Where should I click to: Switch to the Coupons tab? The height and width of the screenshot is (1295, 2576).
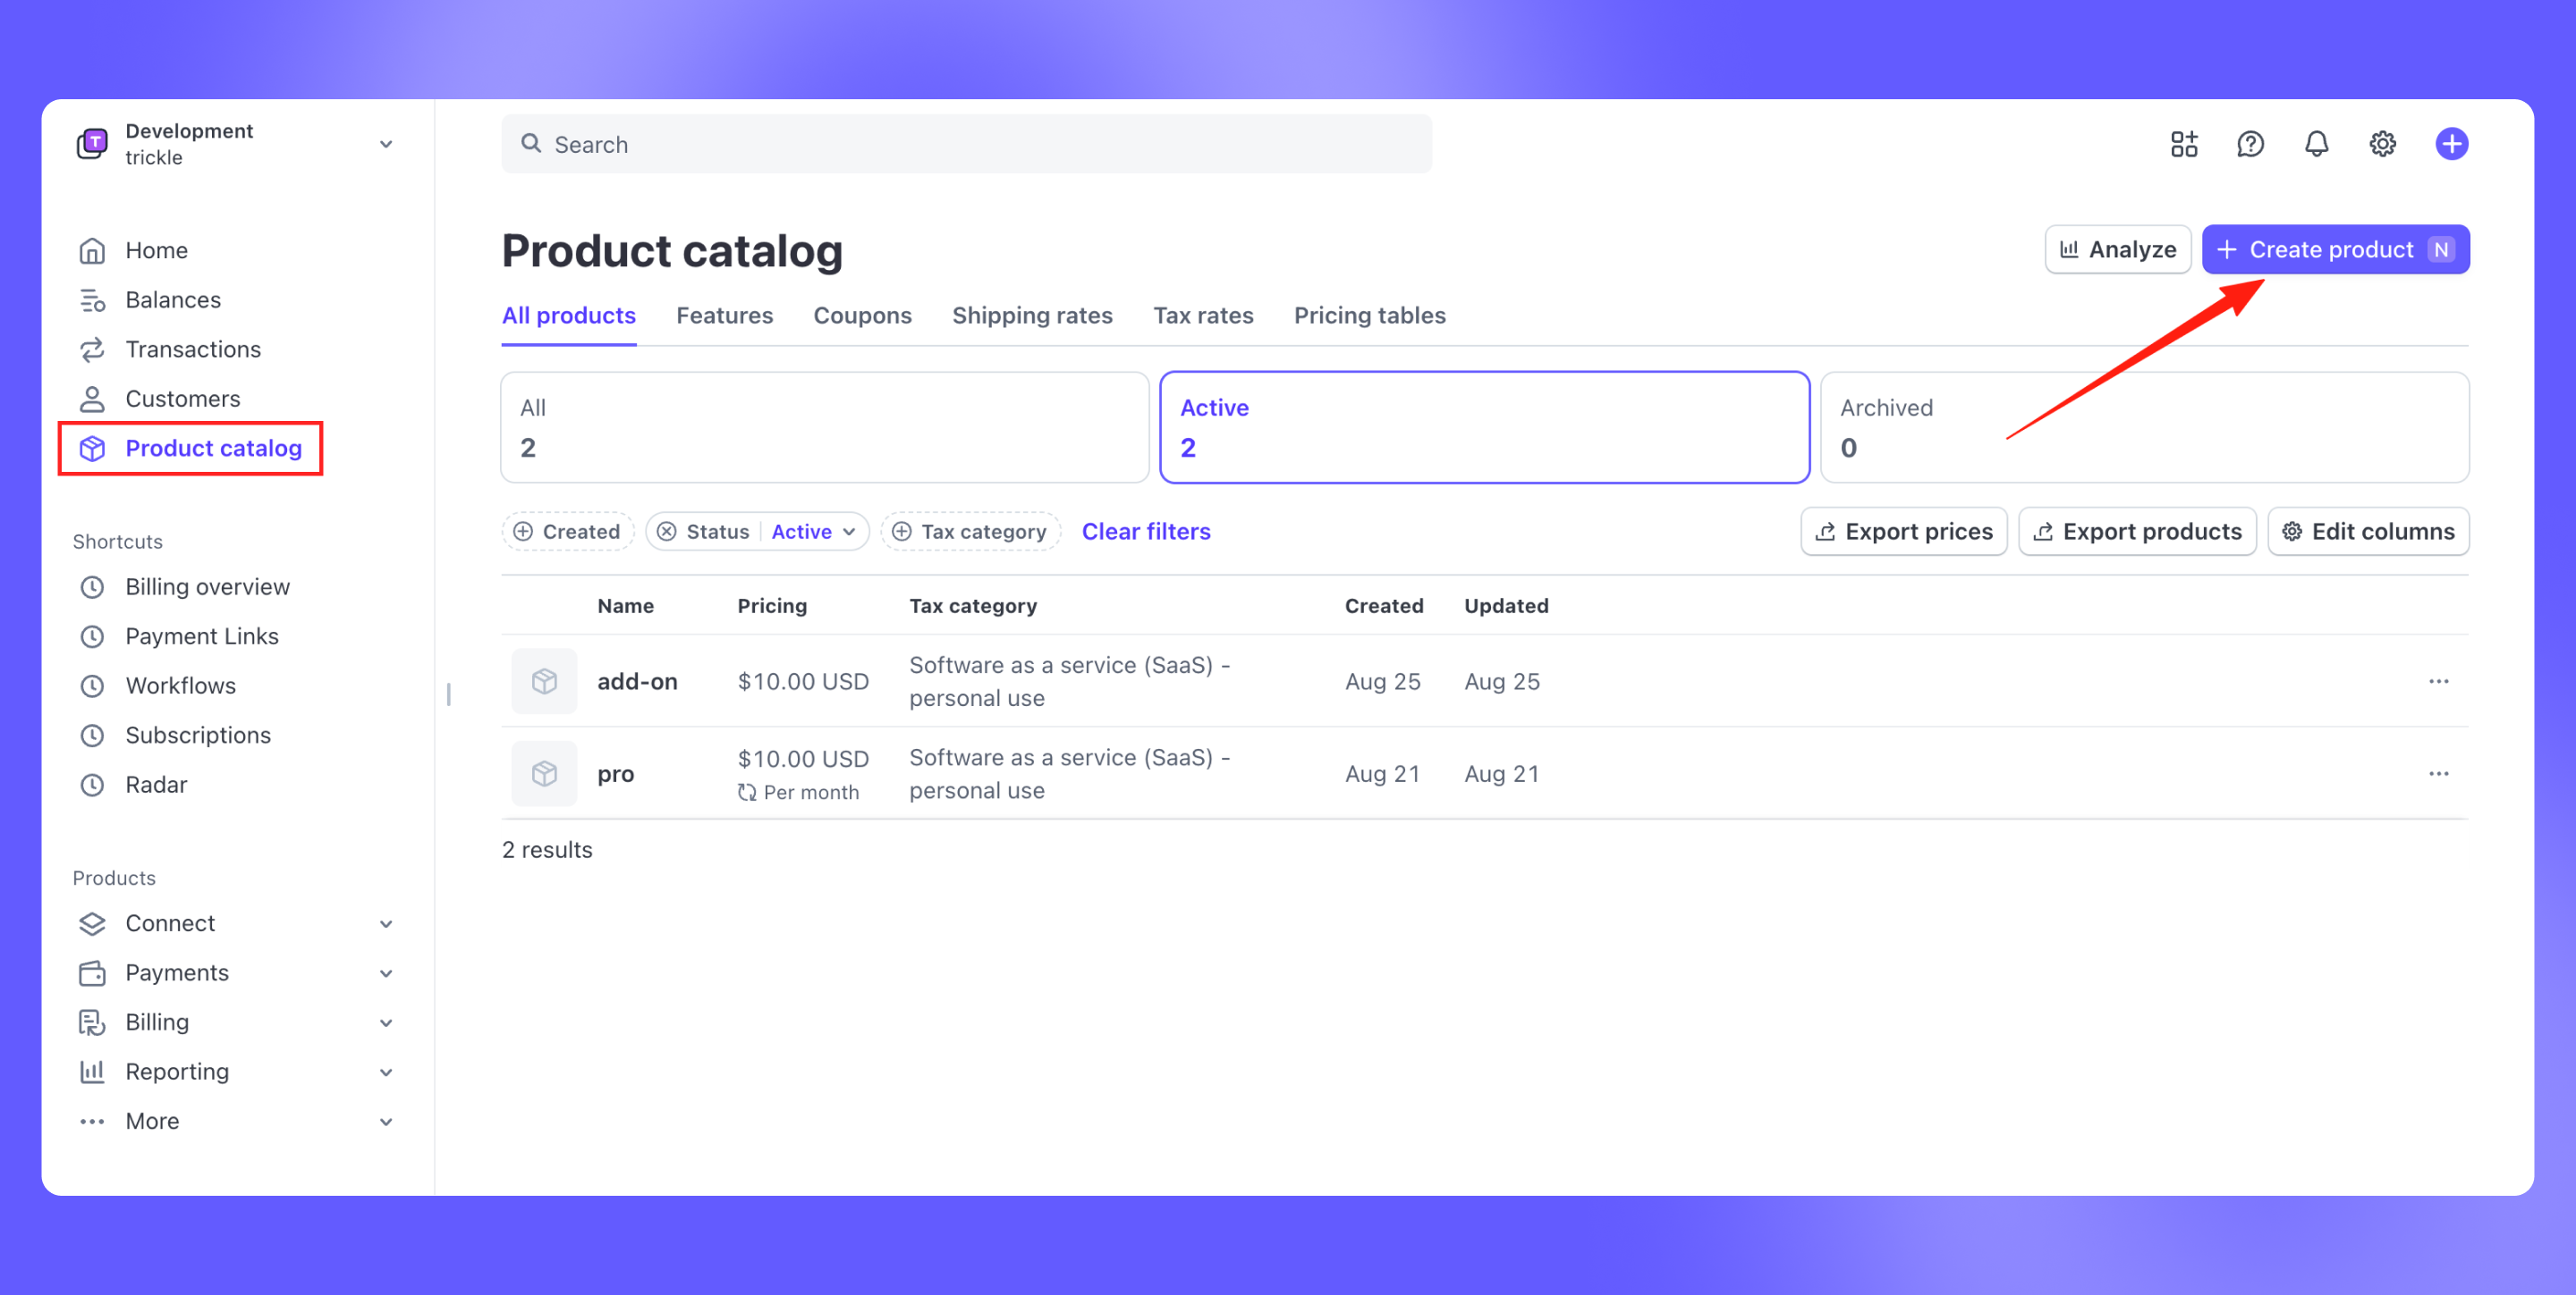click(x=862, y=315)
